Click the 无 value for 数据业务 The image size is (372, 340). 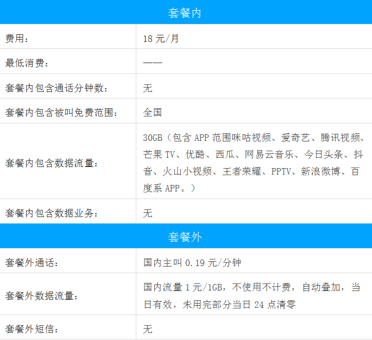(148, 213)
